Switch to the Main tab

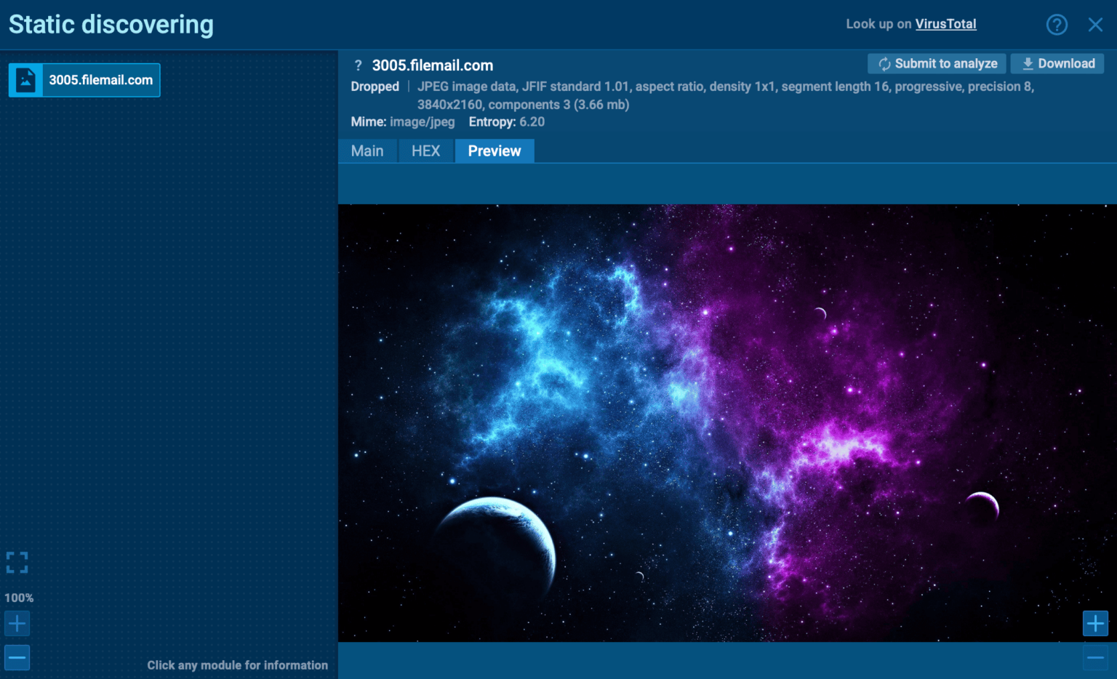coord(367,151)
